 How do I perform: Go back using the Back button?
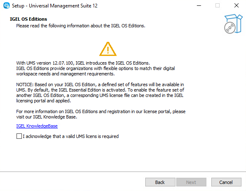(160, 182)
